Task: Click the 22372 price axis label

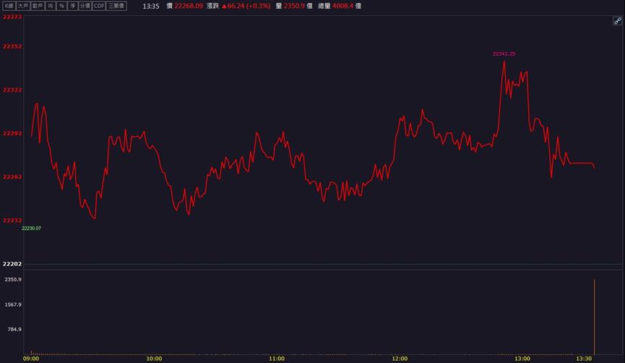Action: click(x=12, y=17)
